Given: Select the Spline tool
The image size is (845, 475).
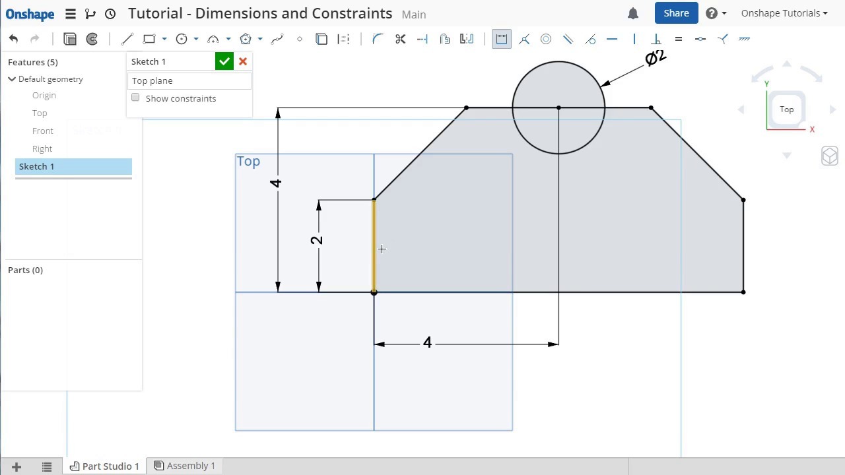Looking at the screenshot, I should click(277, 39).
